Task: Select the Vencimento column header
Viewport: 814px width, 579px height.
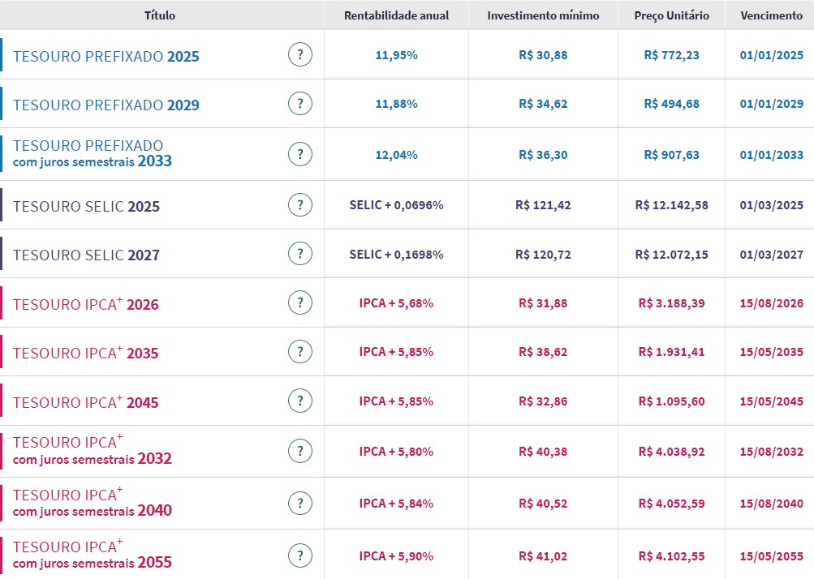Action: [x=771, y=15]
